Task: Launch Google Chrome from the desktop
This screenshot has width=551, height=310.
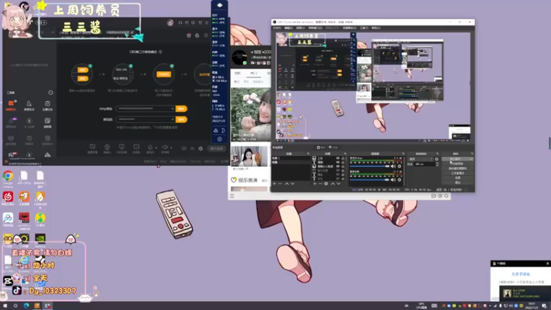Action: [8, 178]
